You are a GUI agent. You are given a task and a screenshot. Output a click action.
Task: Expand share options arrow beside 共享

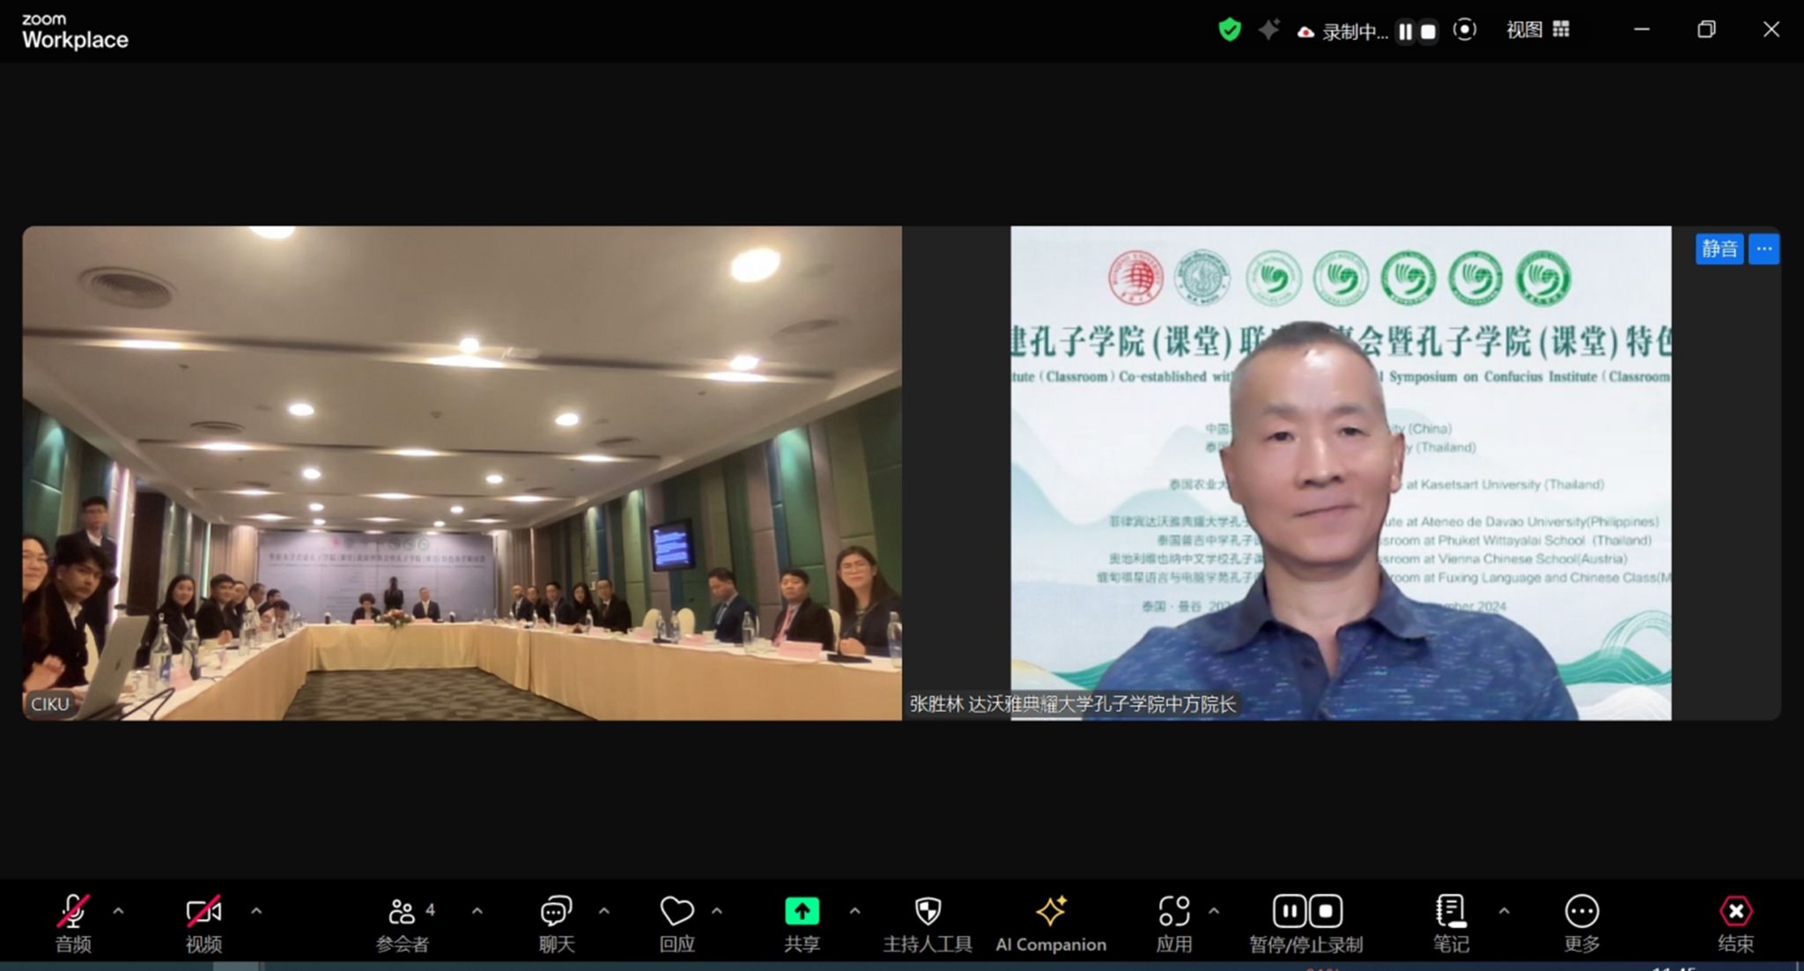[854, 911]
